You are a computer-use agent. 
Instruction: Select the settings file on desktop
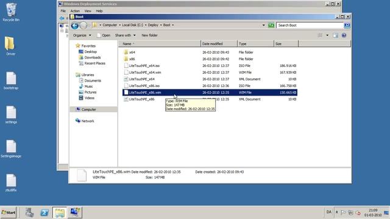pos(11,114)
